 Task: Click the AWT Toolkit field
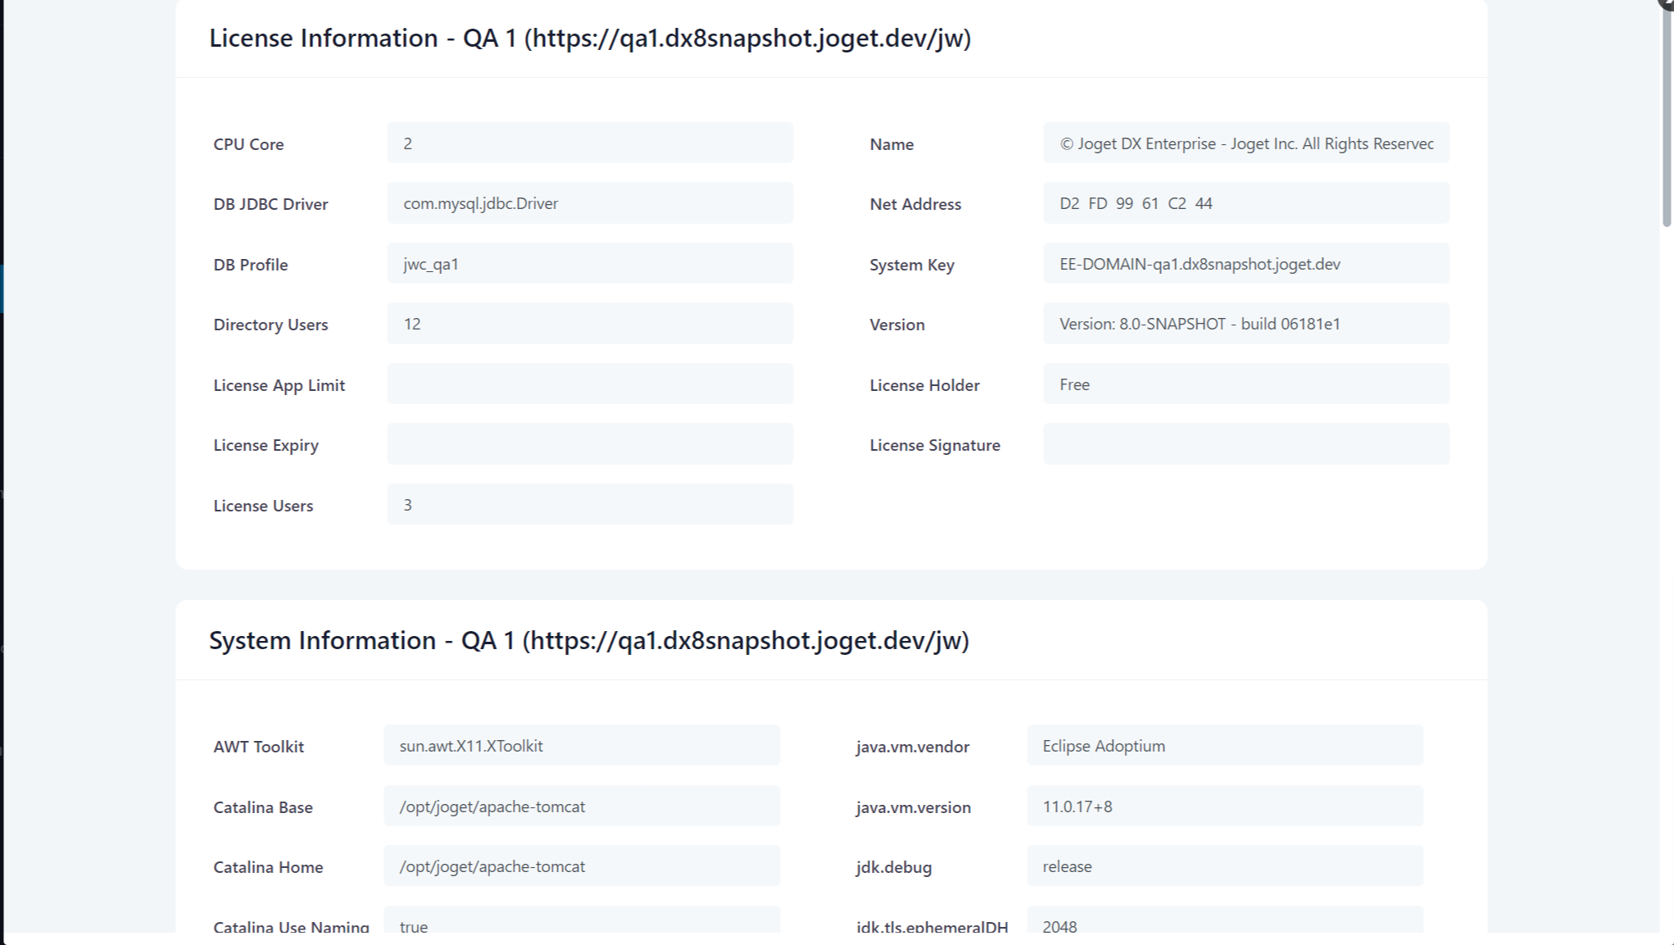click(581, 746)
